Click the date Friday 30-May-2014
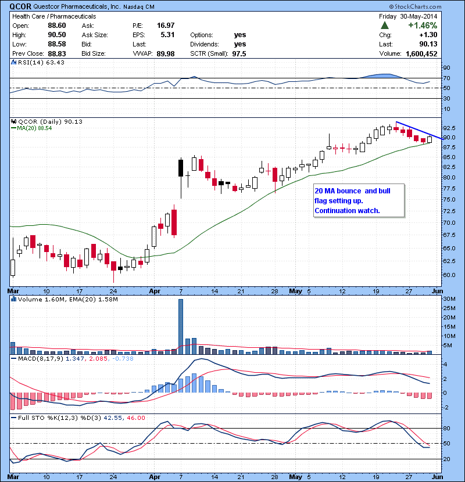Screen dimensions: 465x482 click(408, 16)
